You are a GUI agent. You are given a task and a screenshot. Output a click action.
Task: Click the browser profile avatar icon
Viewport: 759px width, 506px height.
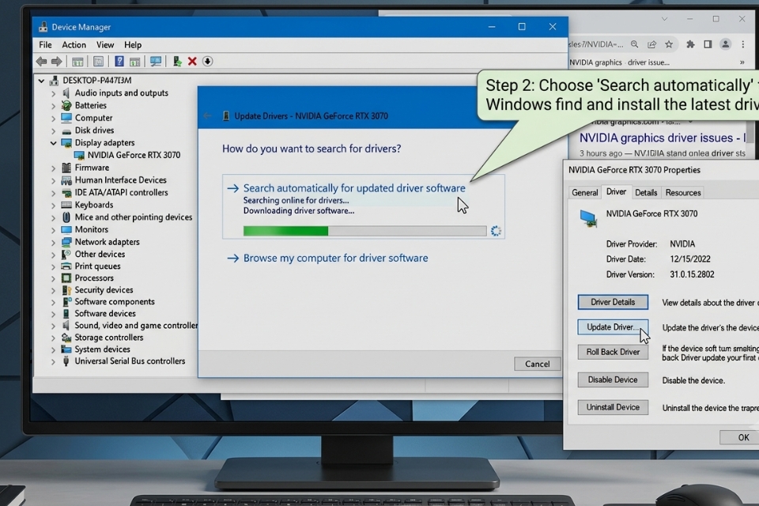pyautogui.click(x=725, y=44)
